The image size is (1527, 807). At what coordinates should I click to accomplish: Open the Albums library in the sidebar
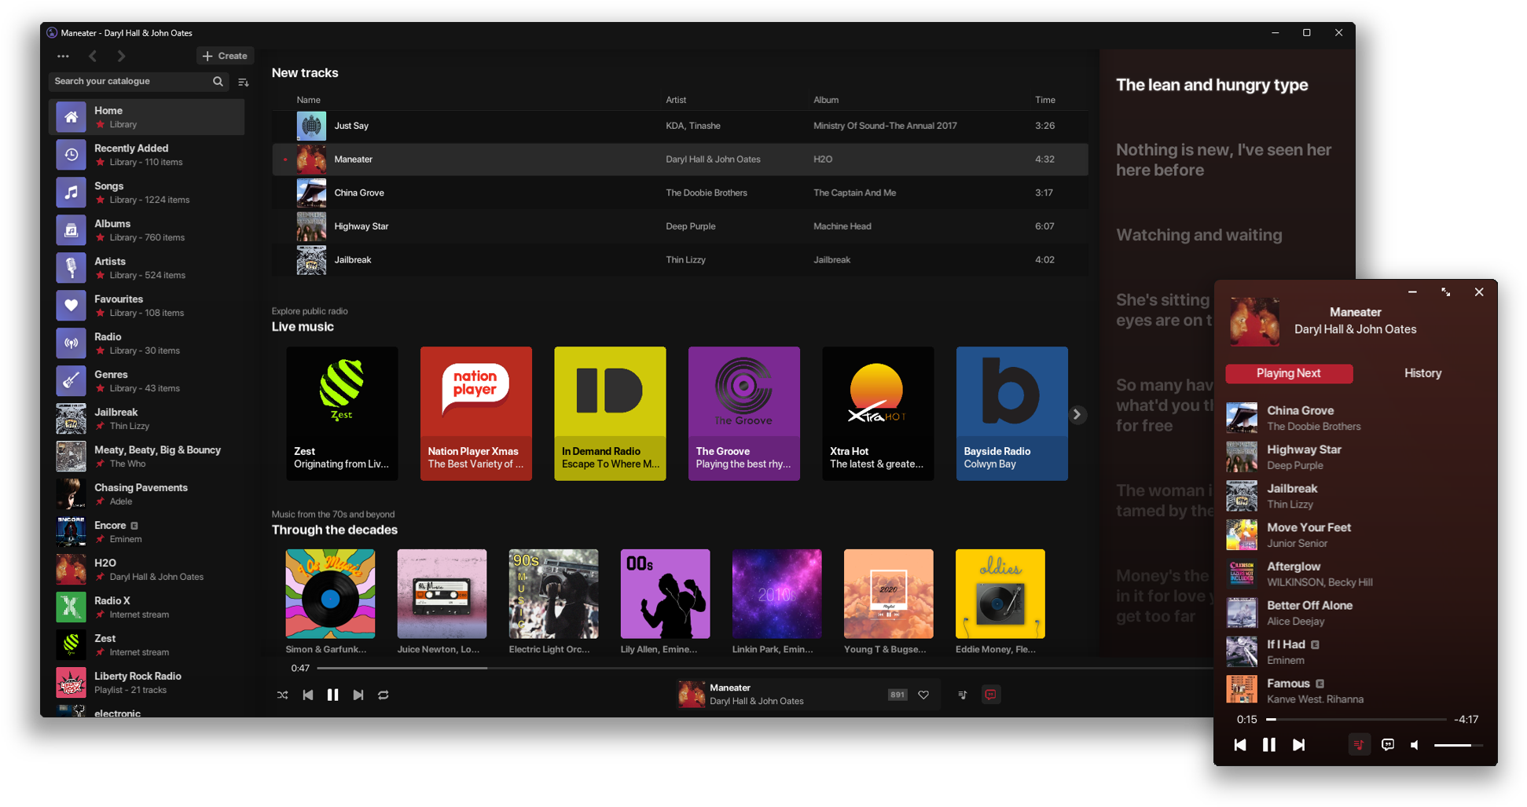coord(146,230)
